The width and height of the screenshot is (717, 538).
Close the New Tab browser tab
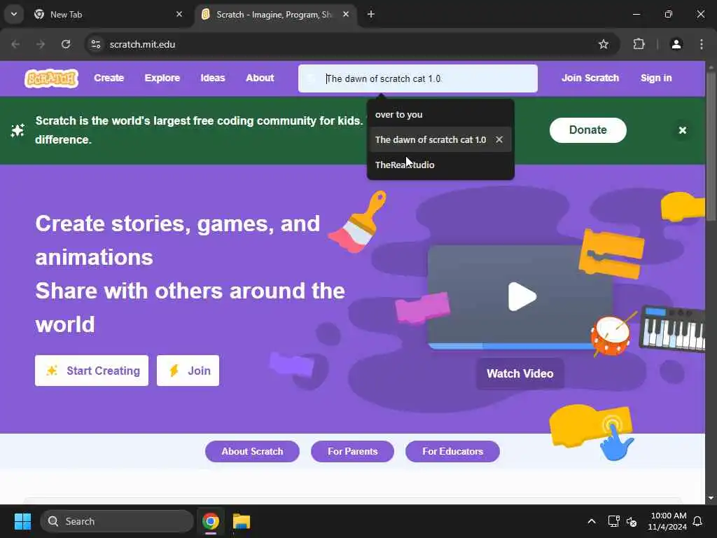[179, 15]
